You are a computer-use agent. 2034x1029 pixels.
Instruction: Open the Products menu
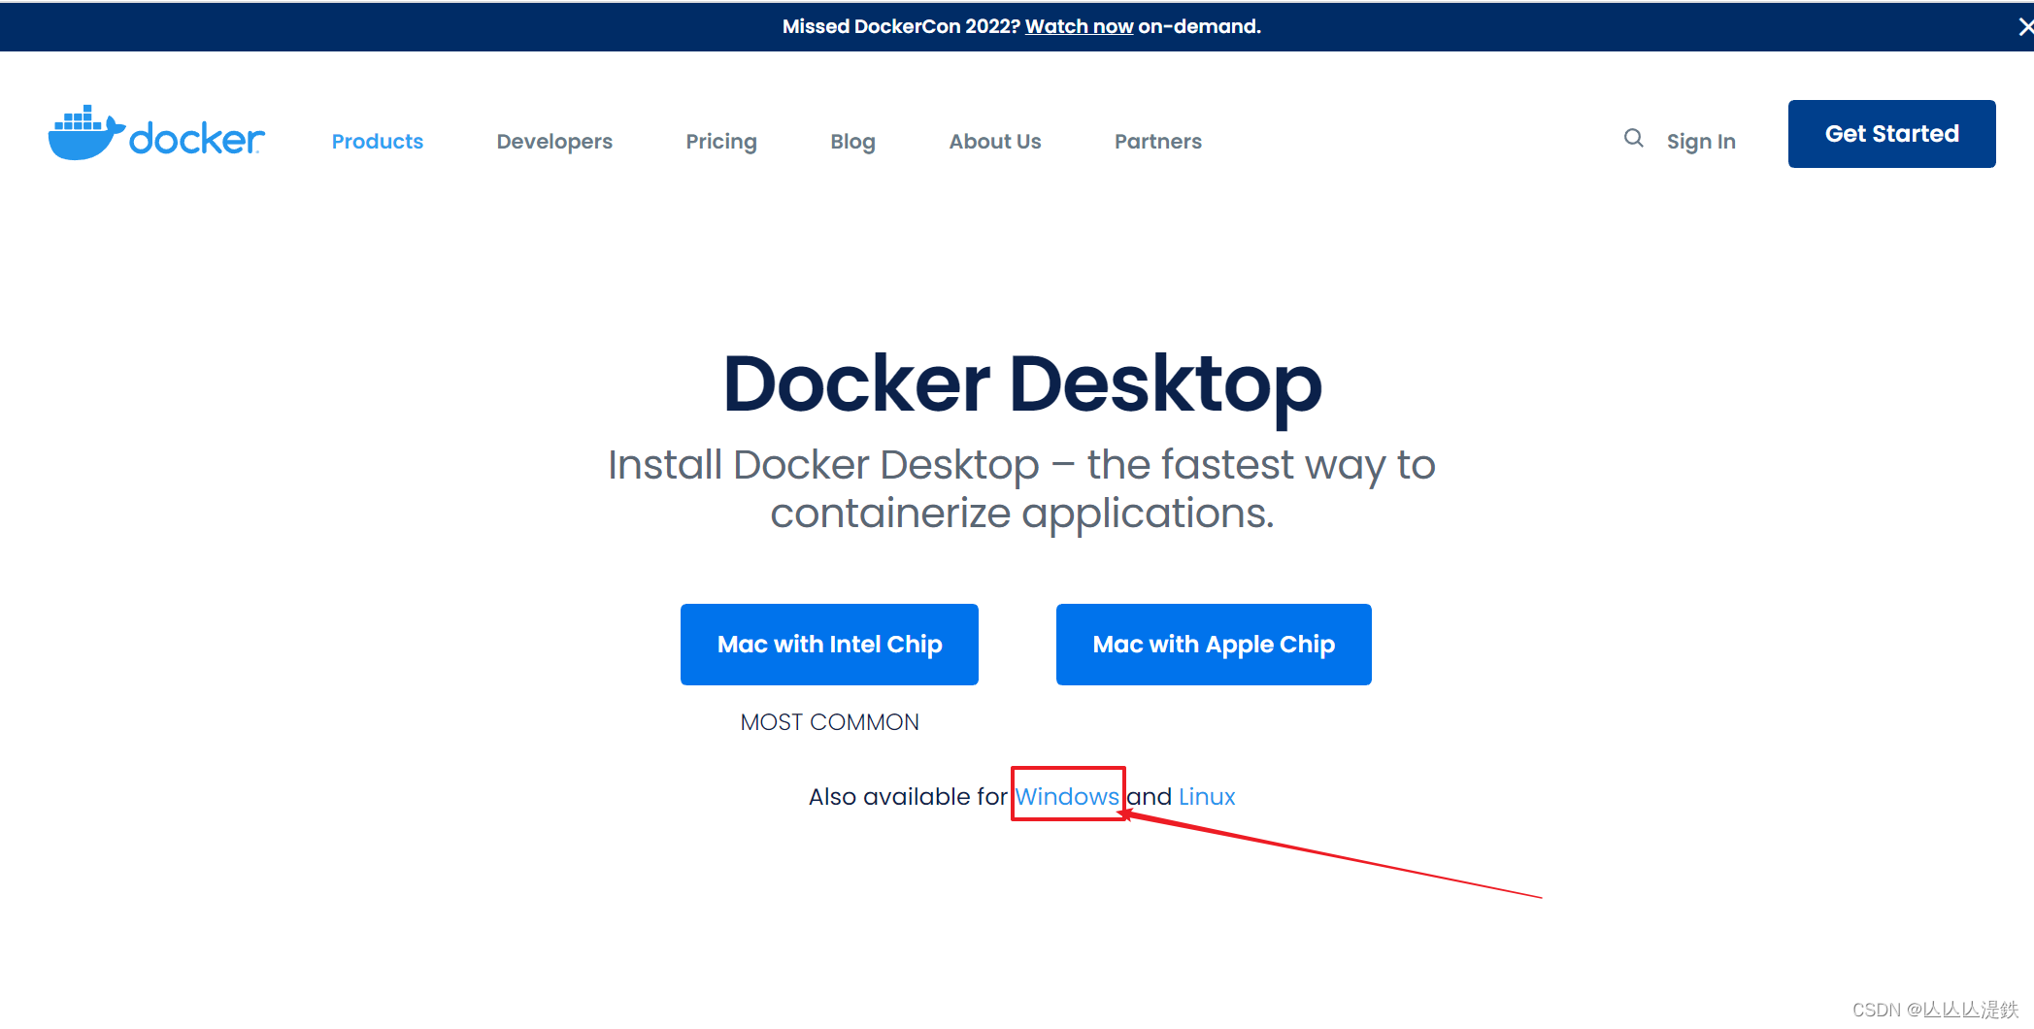click(378, 142)
